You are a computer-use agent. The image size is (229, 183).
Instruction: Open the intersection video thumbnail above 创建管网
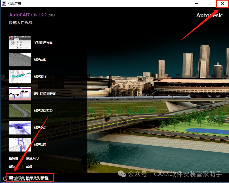pyautogui.click(x=20, y=128)
